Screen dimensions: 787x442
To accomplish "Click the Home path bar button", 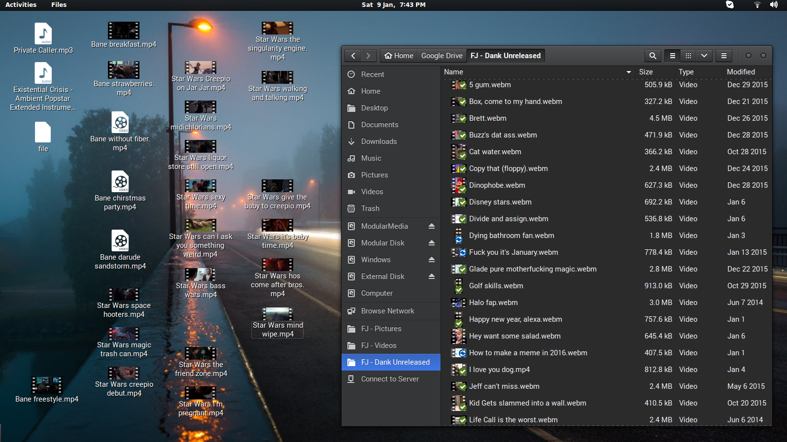I will 399,56.
